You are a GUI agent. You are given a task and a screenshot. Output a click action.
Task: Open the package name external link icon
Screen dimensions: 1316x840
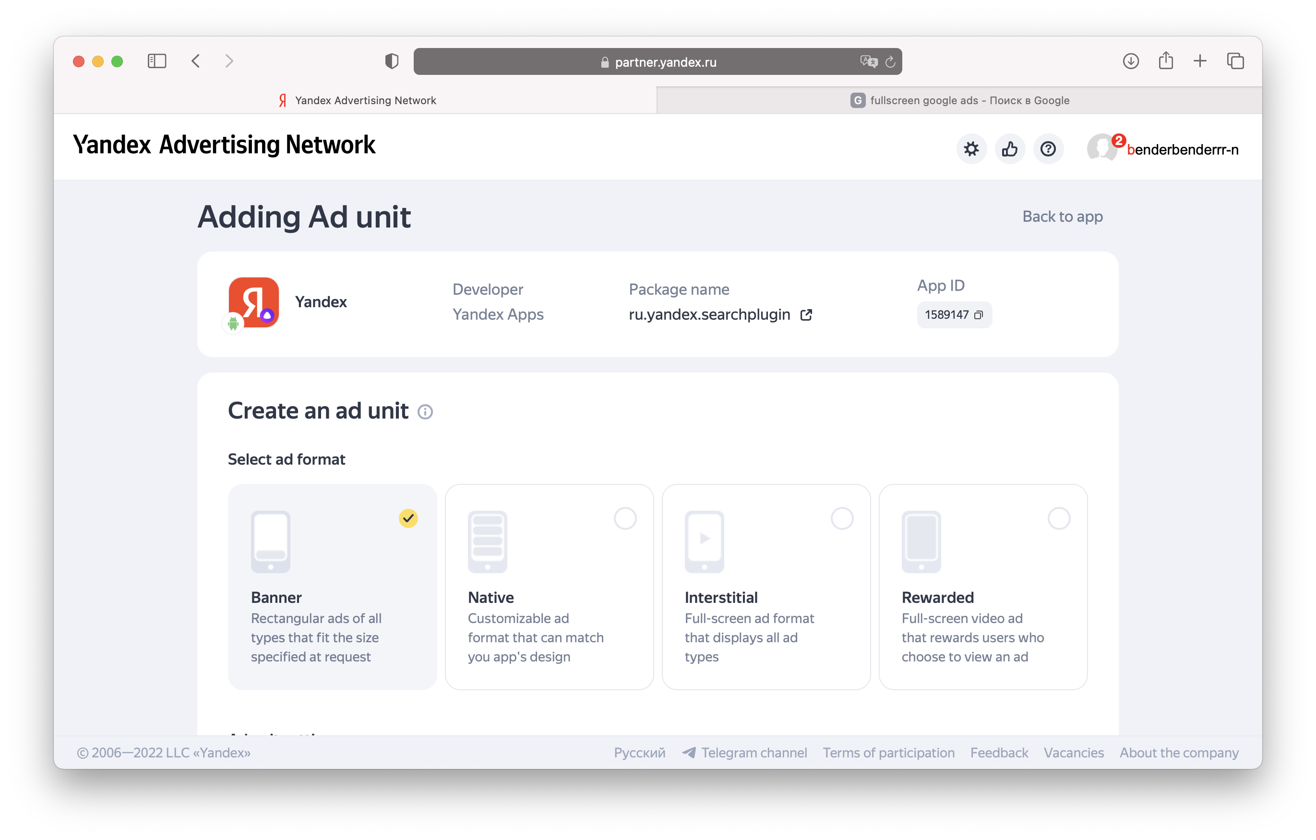point(806,315)
